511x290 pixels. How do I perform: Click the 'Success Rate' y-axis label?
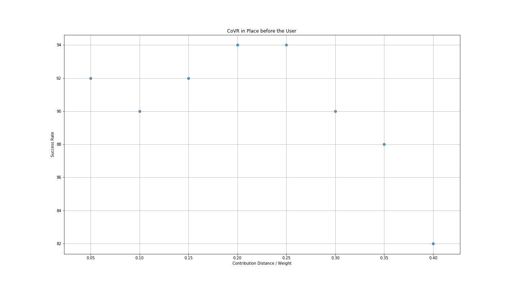[53, 144]
